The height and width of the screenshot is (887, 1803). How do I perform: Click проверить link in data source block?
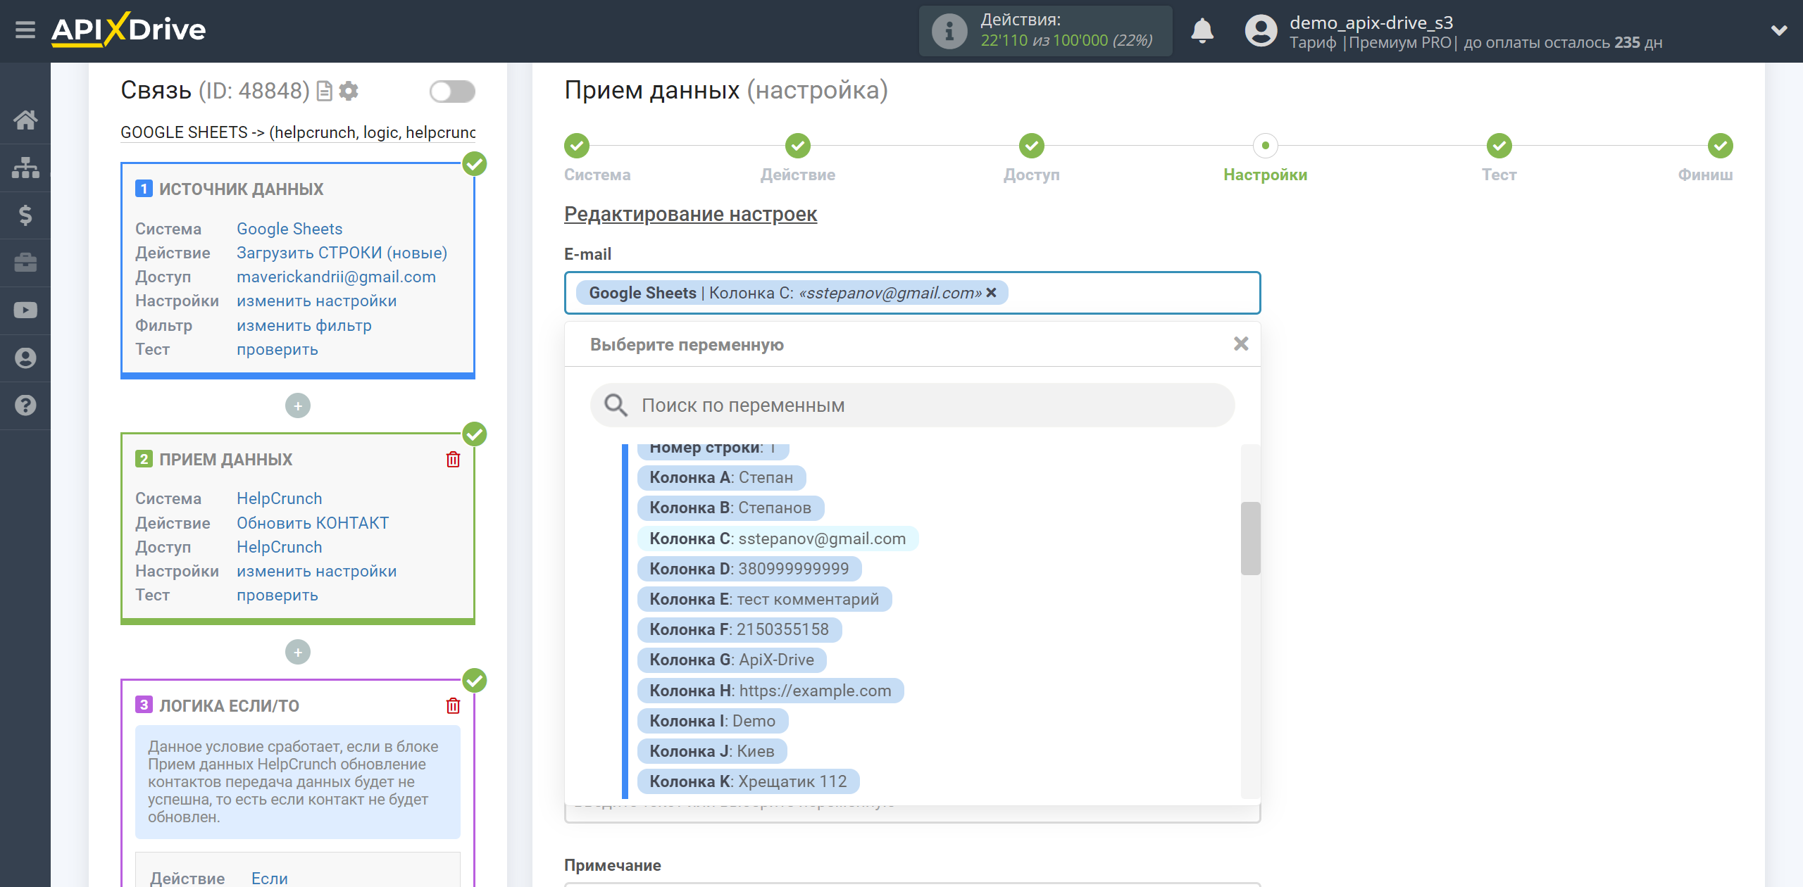(277, 349)
